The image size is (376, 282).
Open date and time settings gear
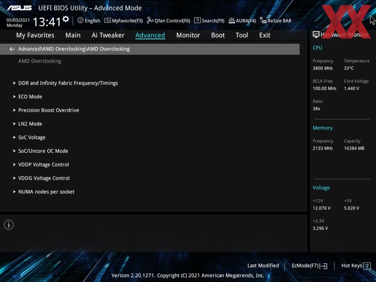[x=66, y=19]
